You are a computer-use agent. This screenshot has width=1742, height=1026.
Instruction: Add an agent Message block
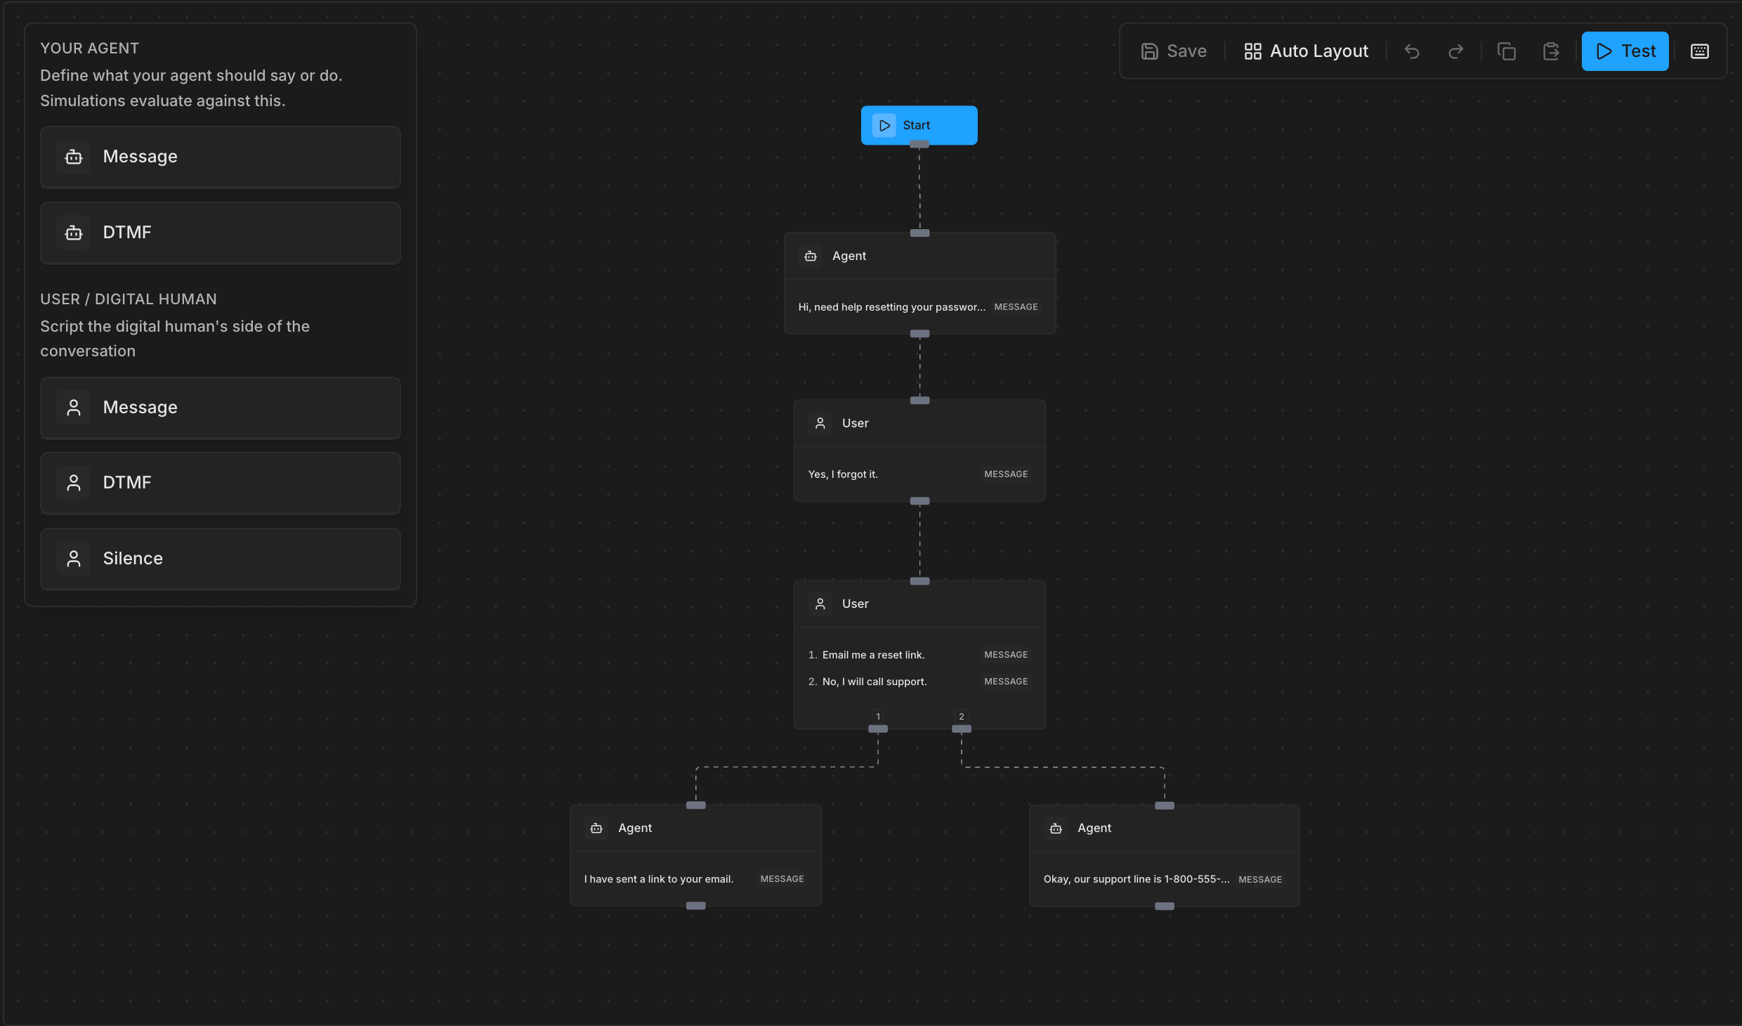point(221,157)
